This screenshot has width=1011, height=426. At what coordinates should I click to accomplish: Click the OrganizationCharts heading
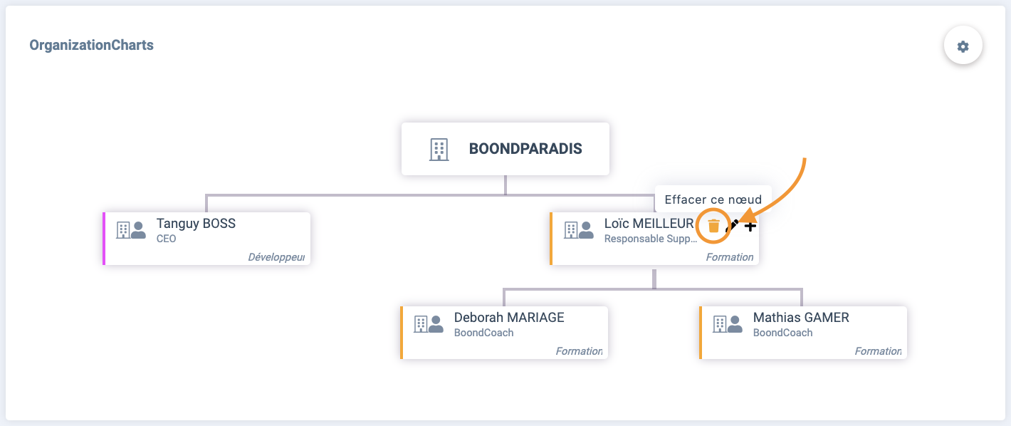click(91, 46)
